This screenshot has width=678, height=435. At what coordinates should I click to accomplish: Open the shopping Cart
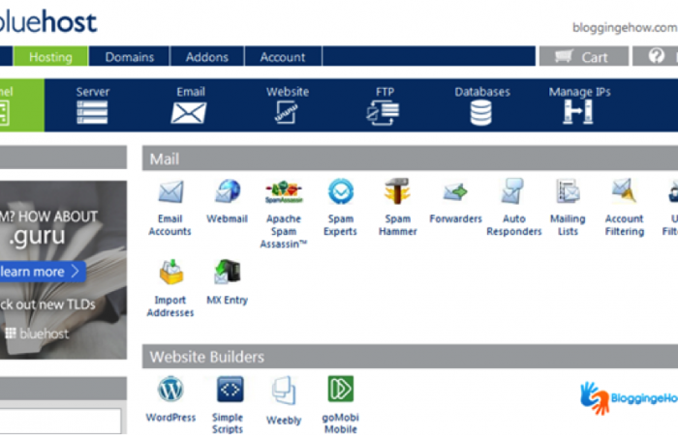coord(584,56)
